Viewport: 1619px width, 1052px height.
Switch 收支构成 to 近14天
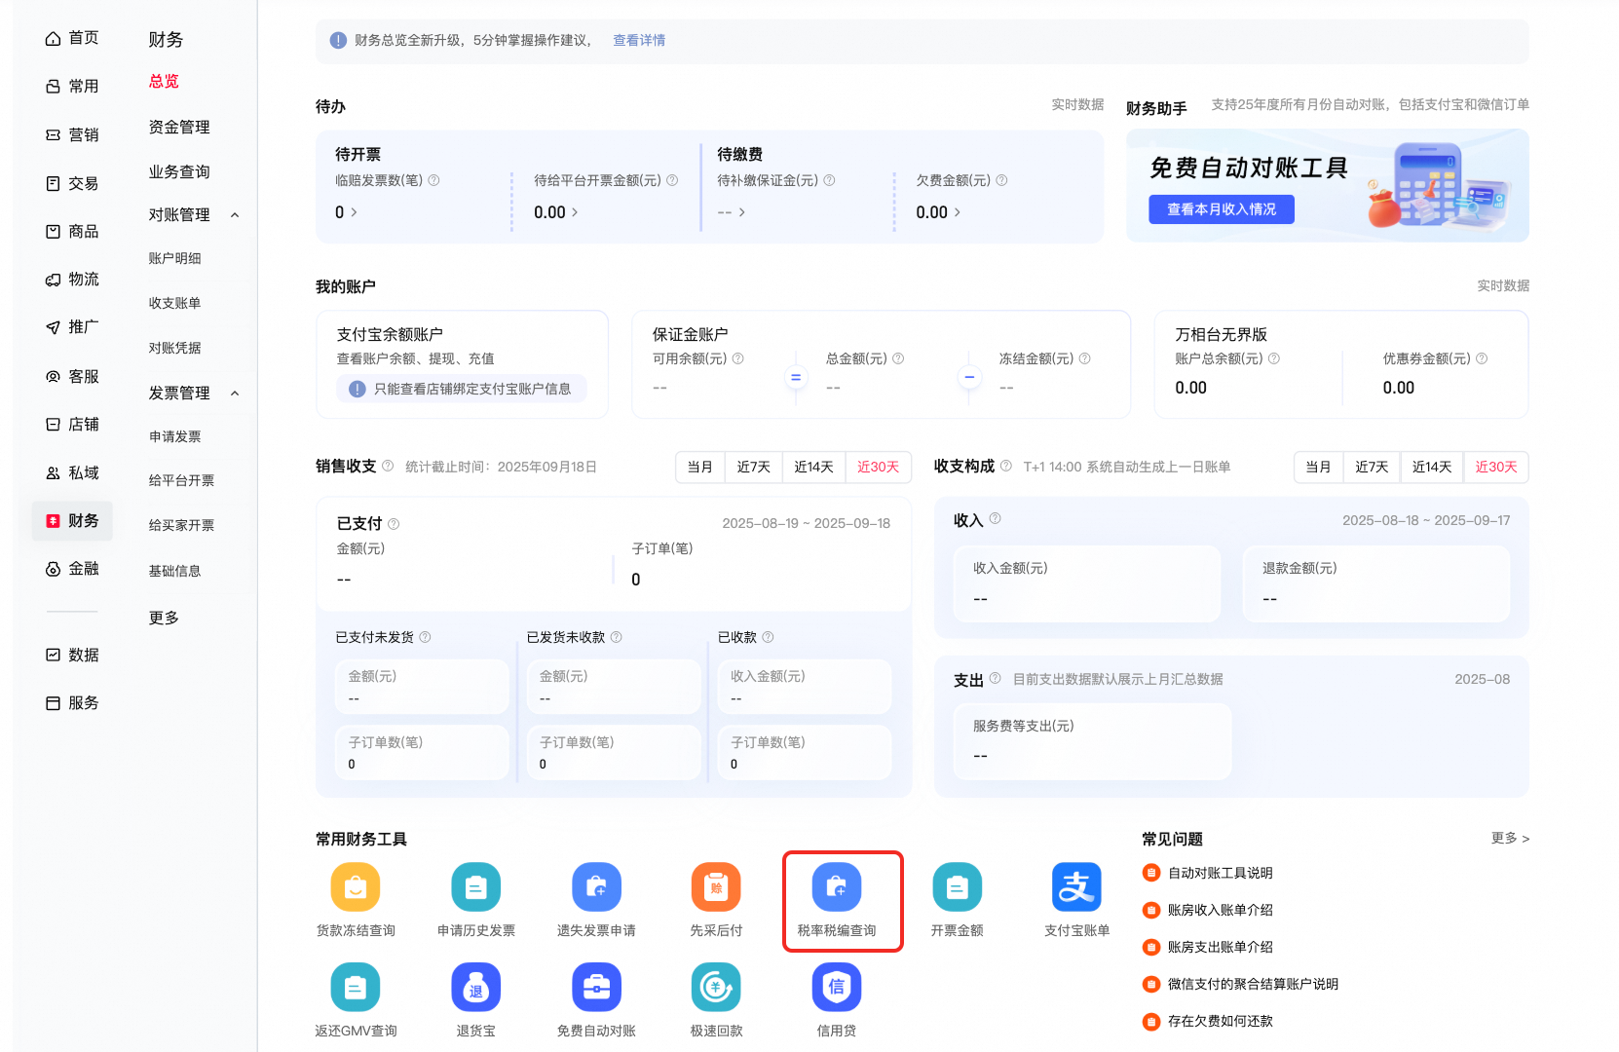(x=1433, y=468)
